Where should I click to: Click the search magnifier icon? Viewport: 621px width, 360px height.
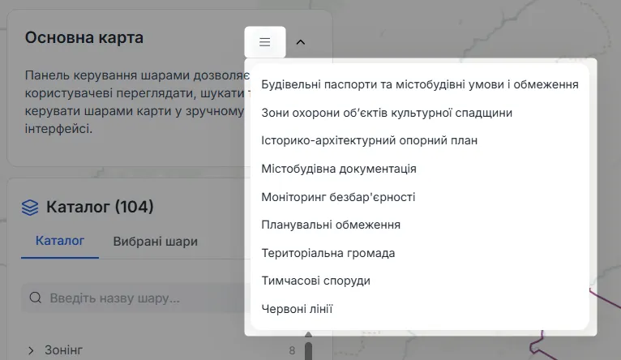pyautogui.click(x=35, y=298)
